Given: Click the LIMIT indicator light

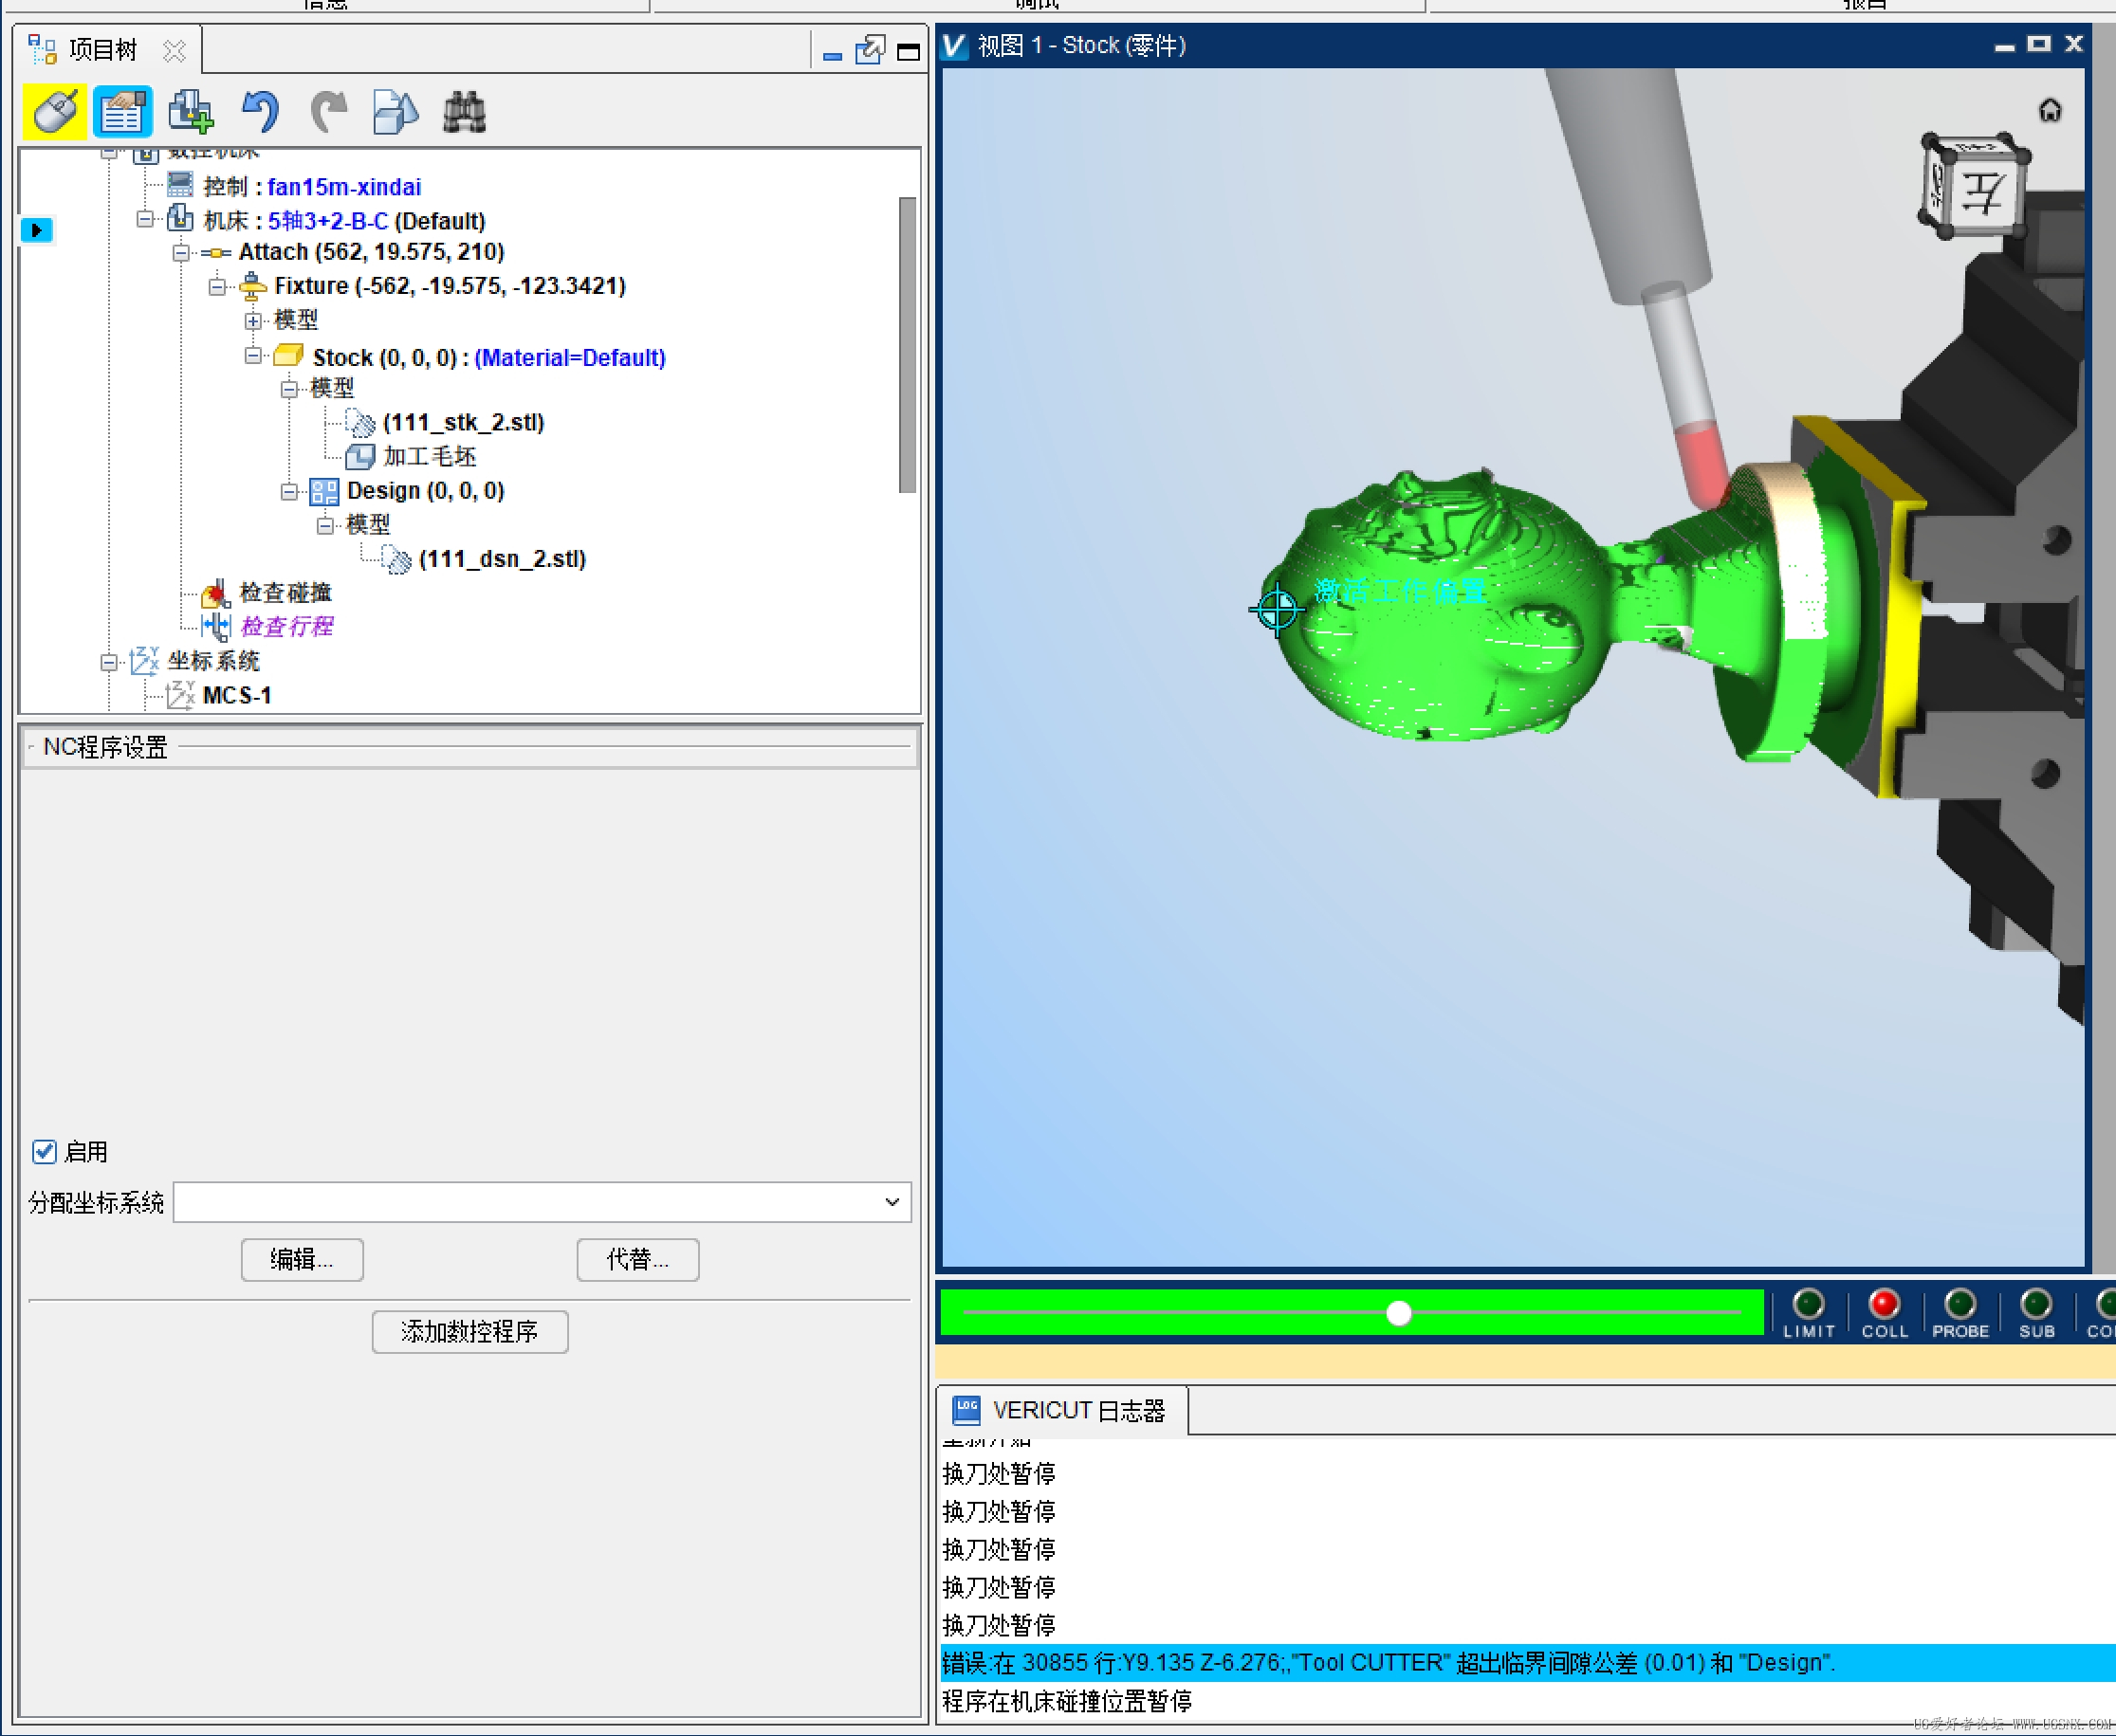Looking at the screenshot, I should (x=1808, y=1303).
